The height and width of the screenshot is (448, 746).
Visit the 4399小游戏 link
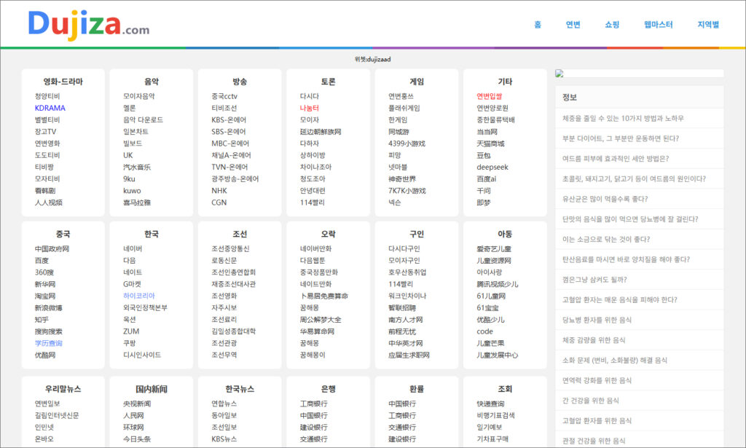coord(407,144)
